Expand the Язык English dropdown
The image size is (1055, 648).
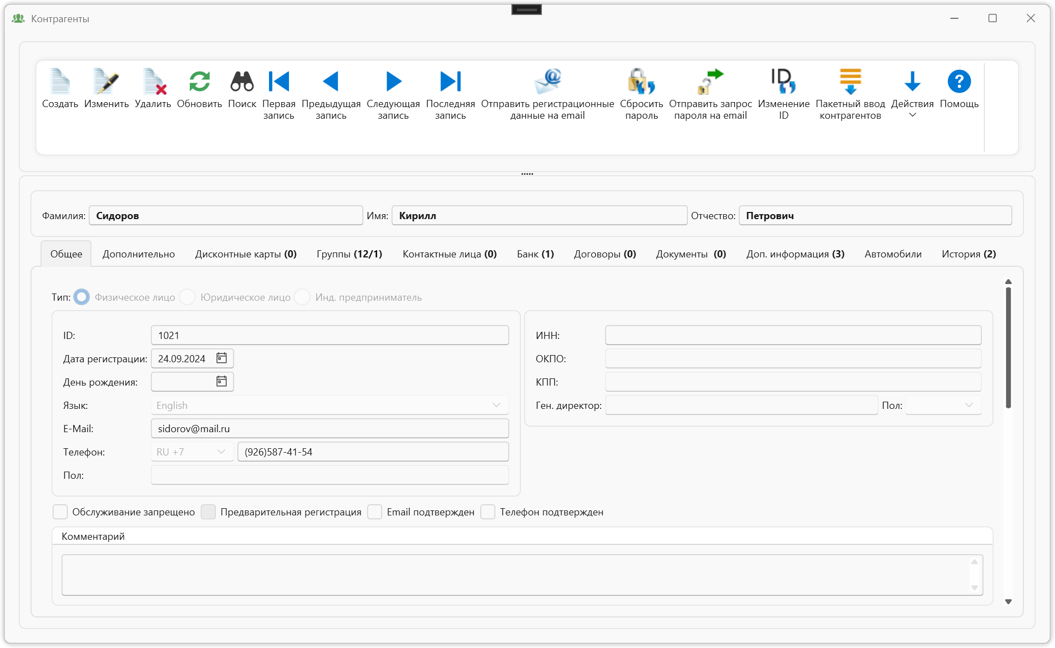coord(496,405)
